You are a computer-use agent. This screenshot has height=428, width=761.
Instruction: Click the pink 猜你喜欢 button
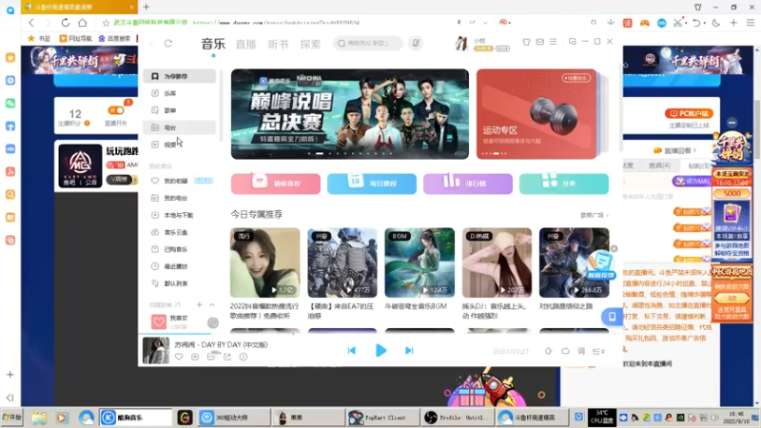click(276, 184)
